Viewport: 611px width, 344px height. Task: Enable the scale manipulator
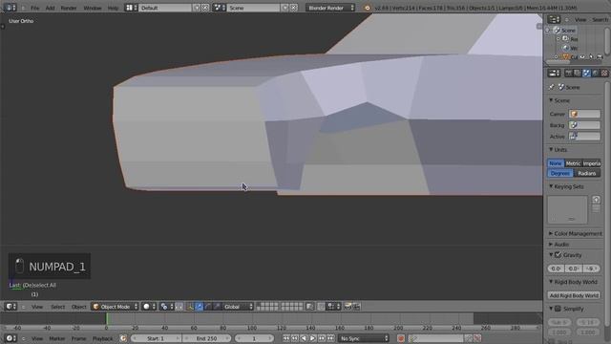coord(217,307)
